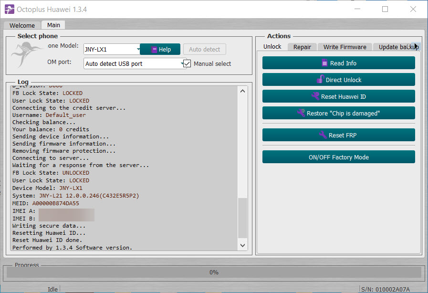Switch to the Welcome tab
The height and width of the screenshot is (293, 428).
[22, 25]
